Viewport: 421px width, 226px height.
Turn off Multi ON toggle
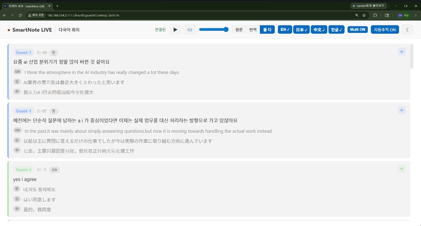[x=357, y=30]
